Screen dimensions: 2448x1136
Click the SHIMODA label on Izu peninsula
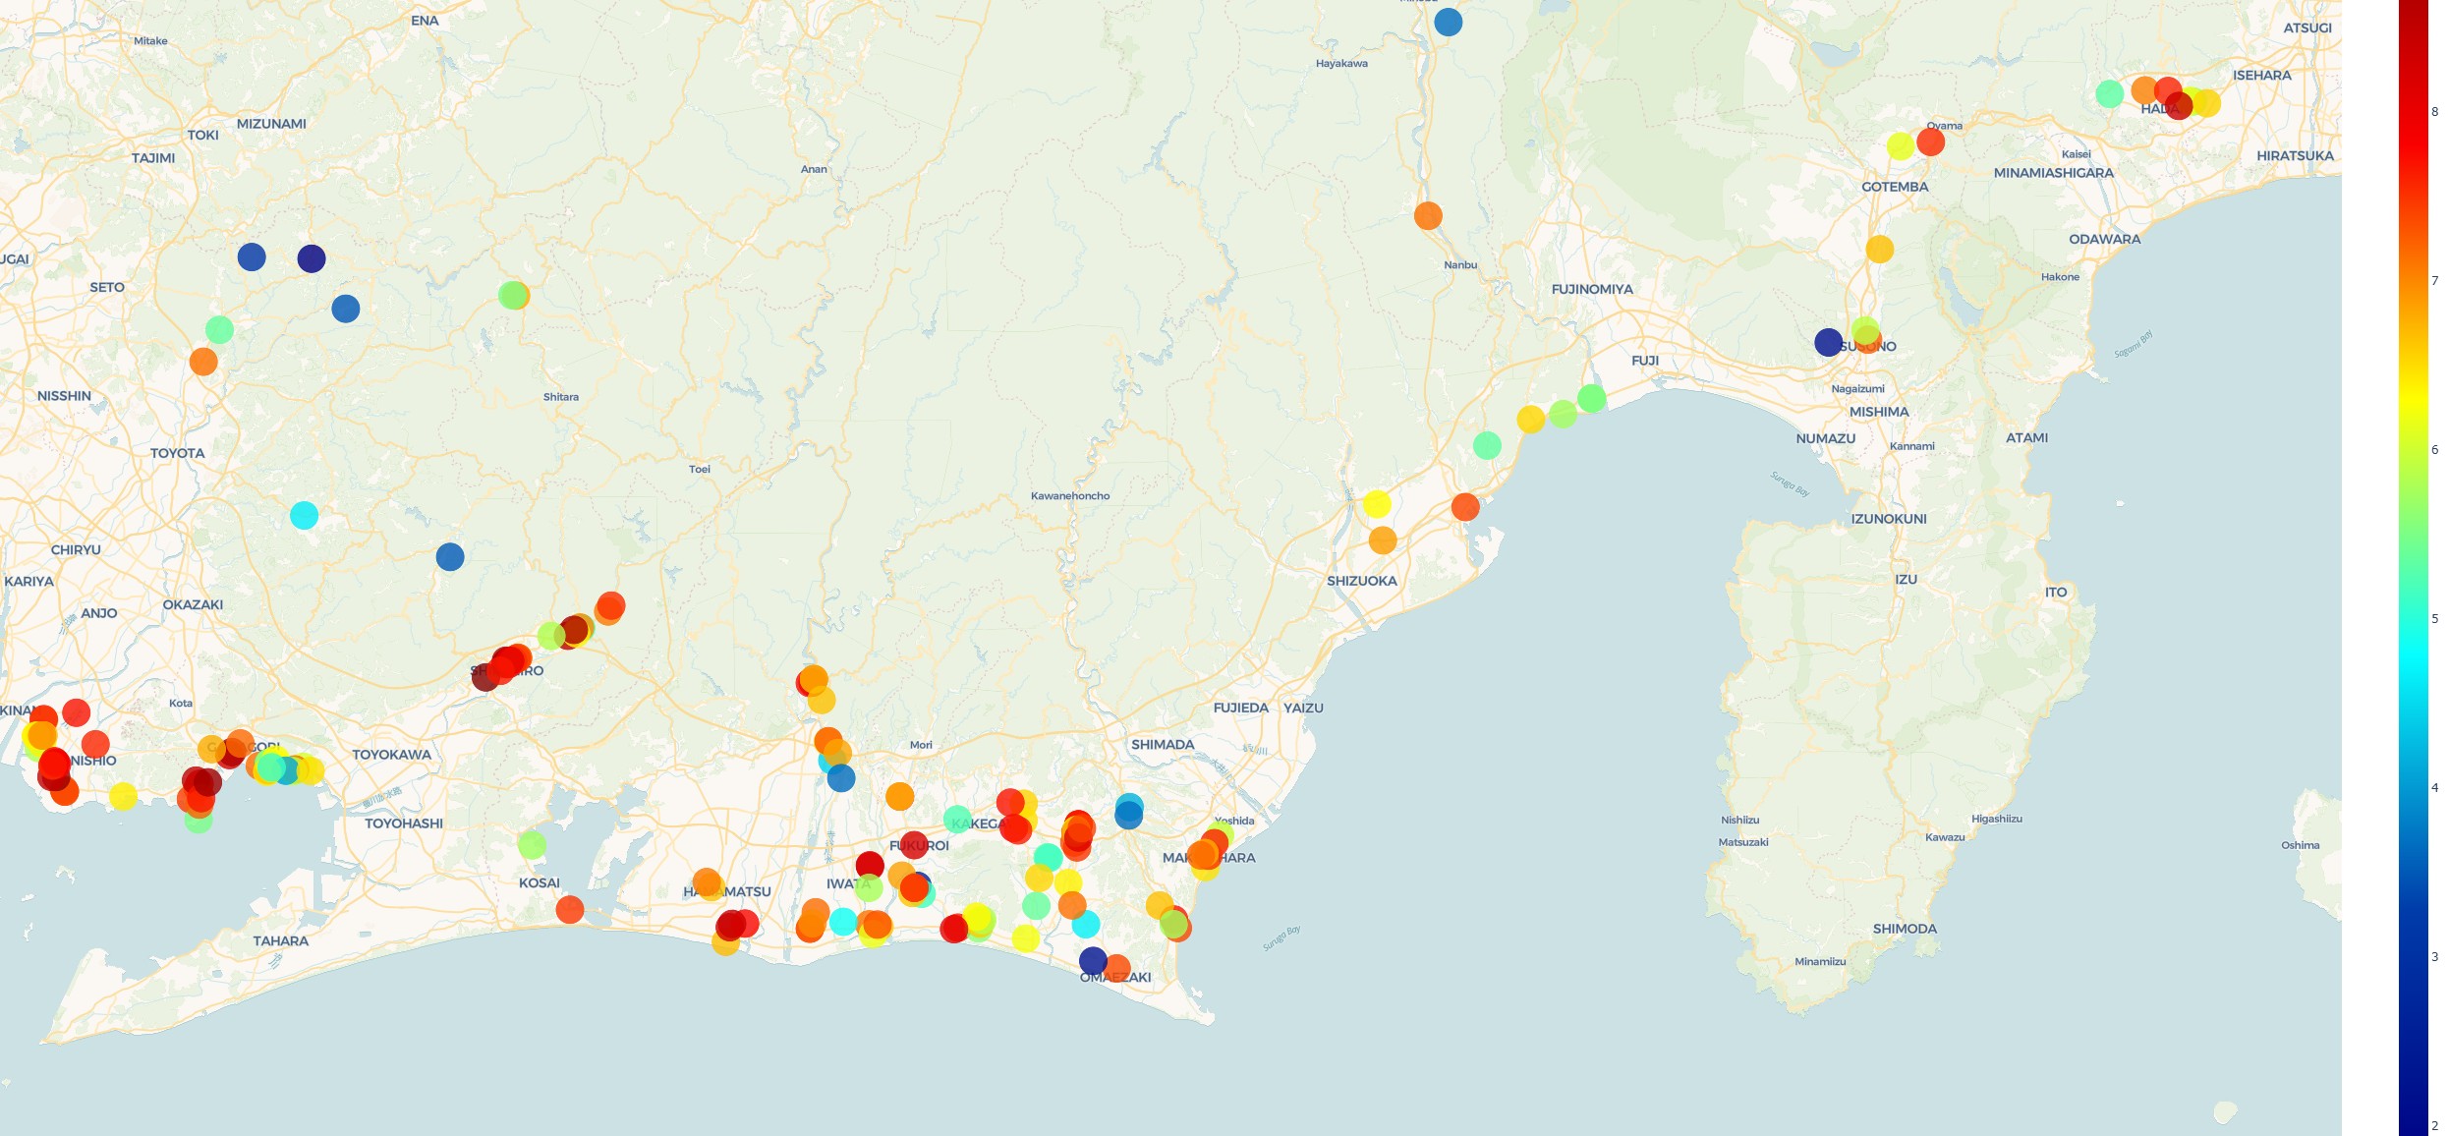(x=1904, y=929)
